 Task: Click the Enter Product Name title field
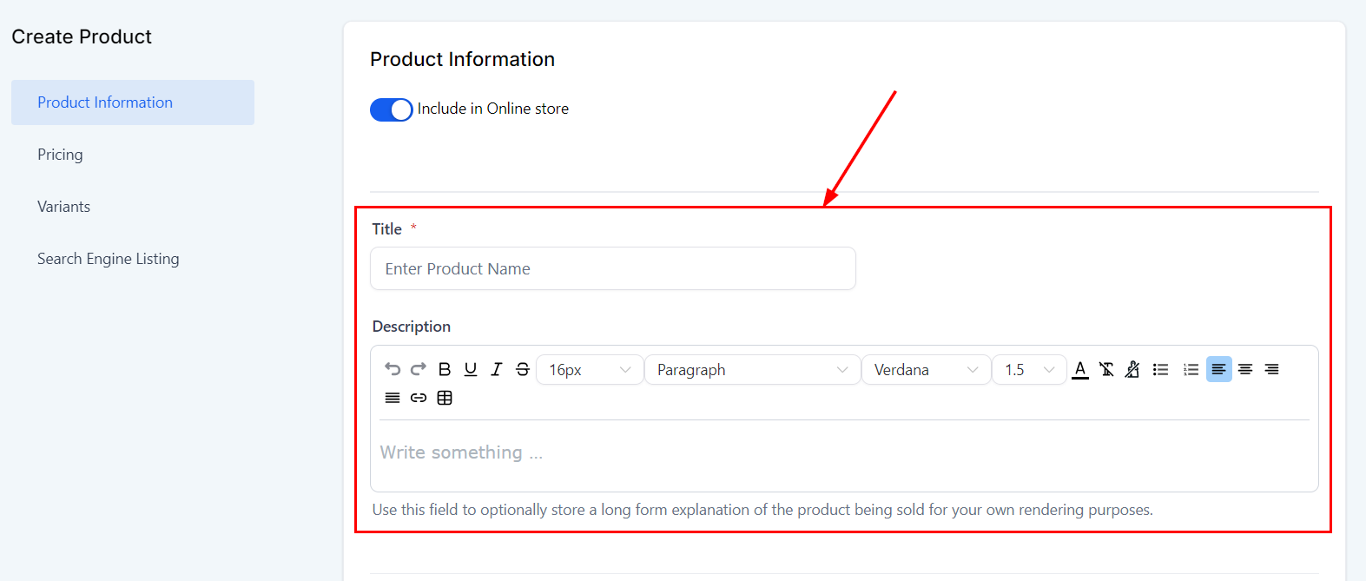click(x=612, y=269)
